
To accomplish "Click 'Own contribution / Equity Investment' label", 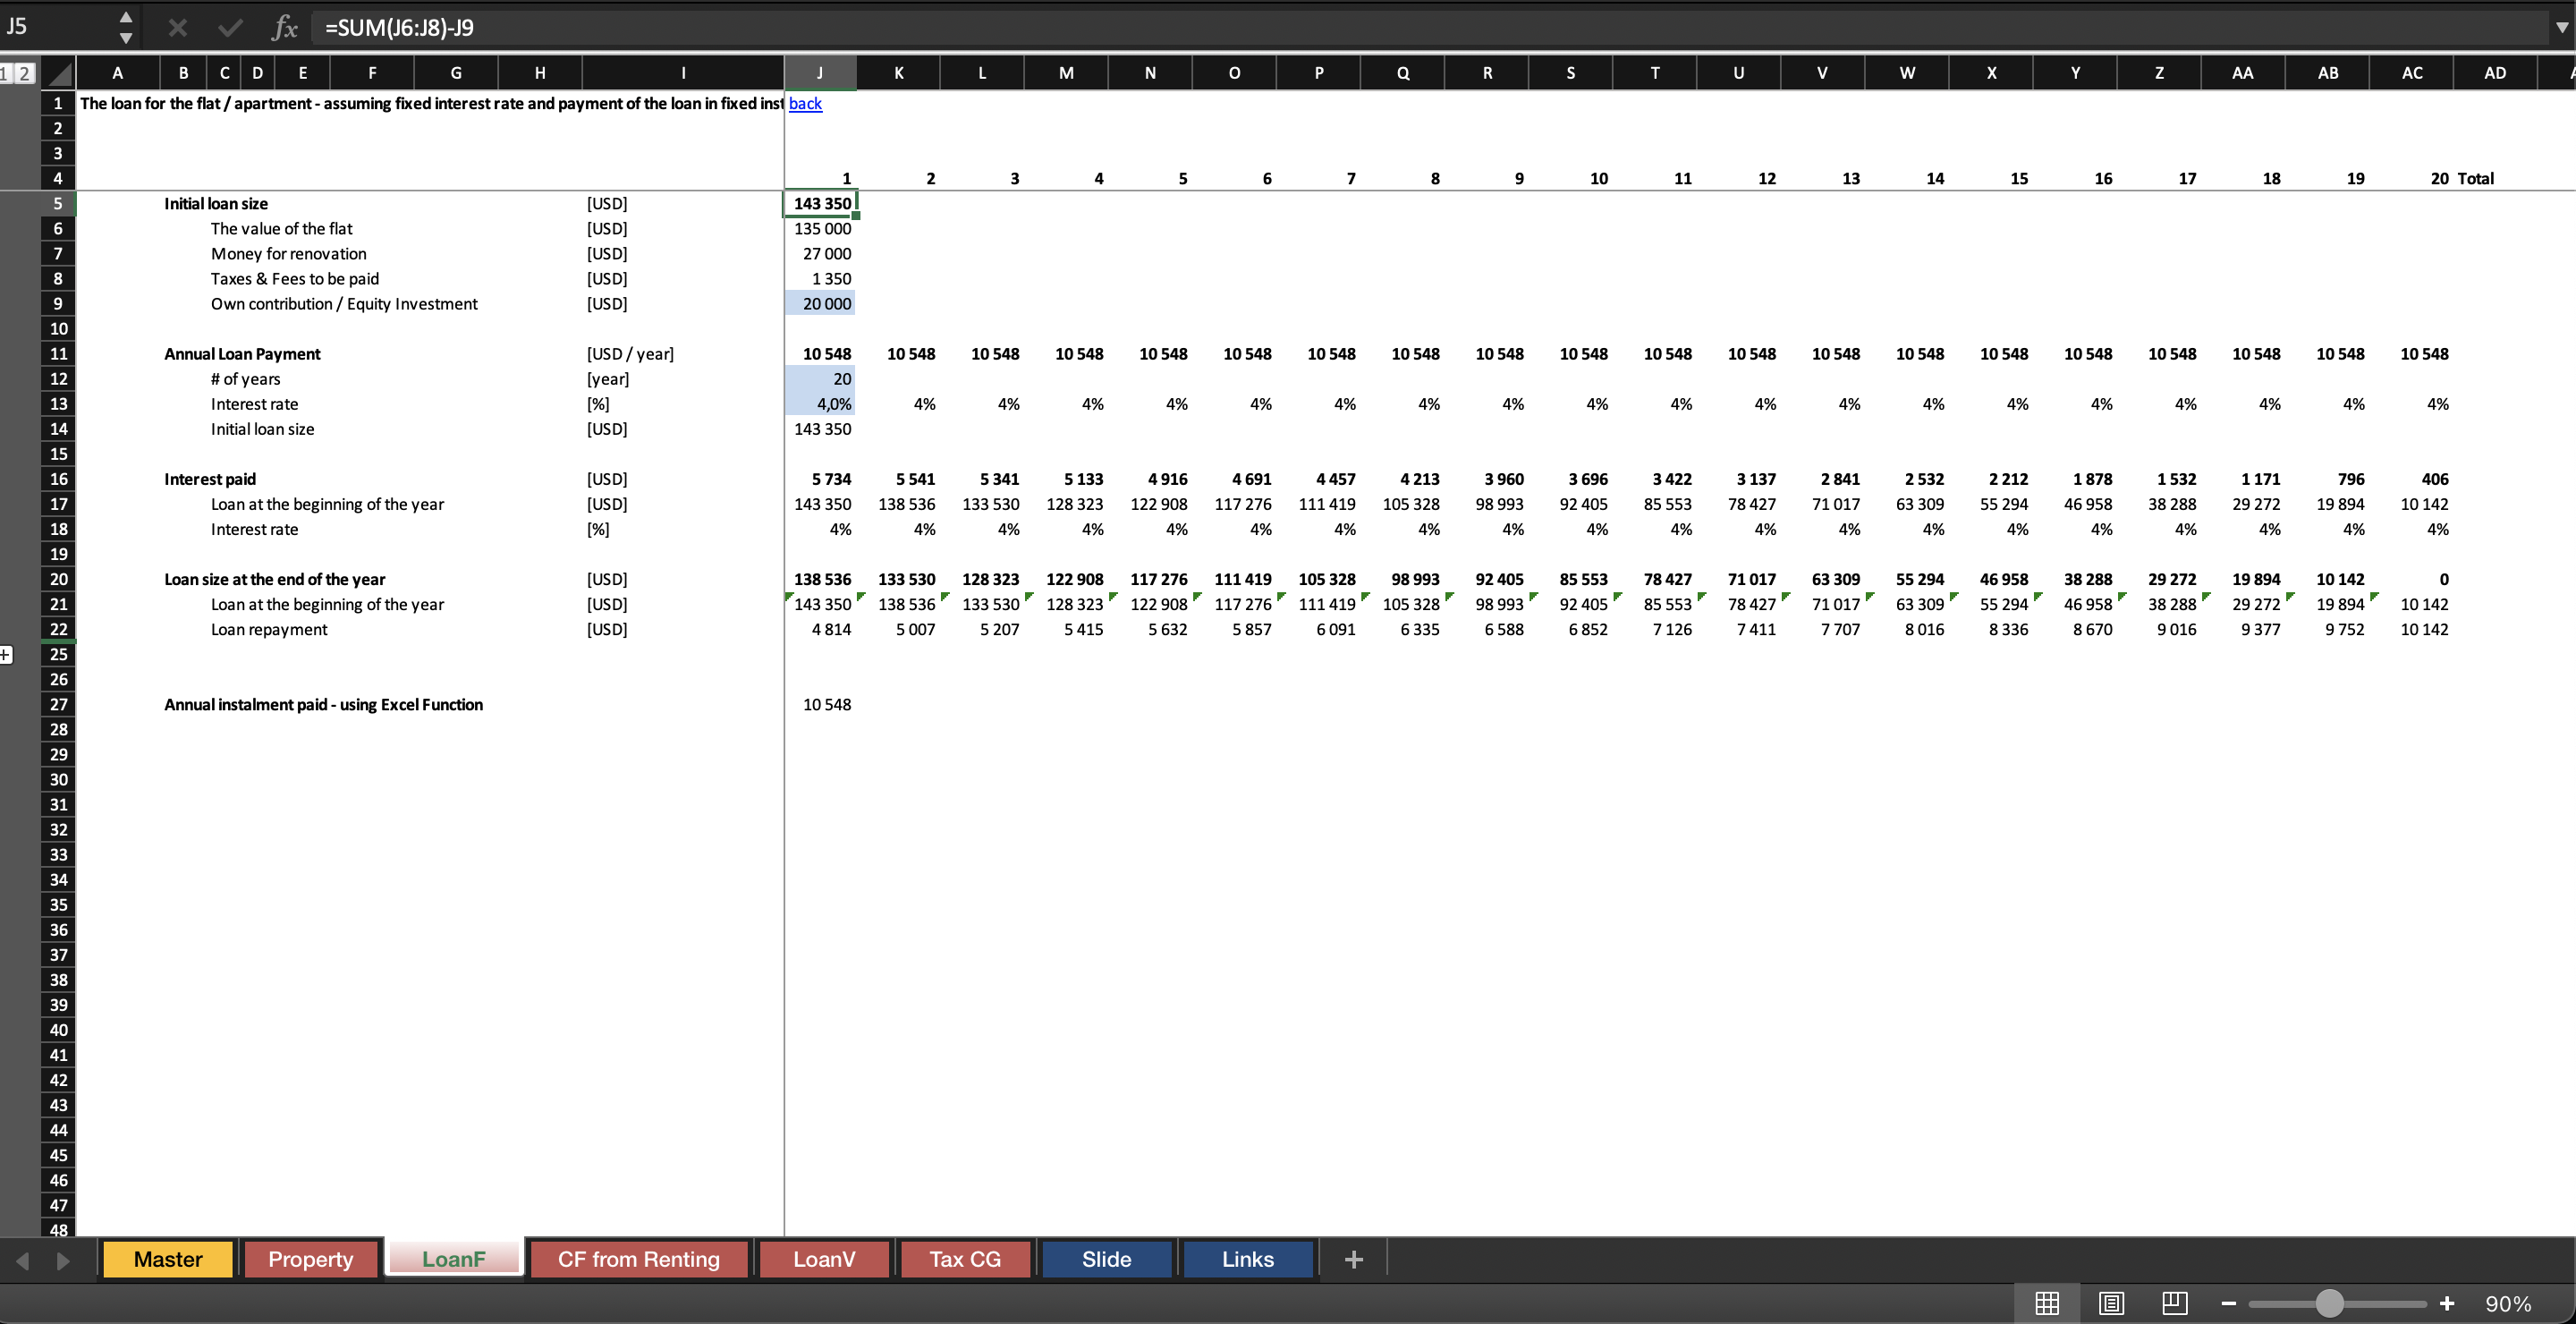I will [x=344, y=304].
